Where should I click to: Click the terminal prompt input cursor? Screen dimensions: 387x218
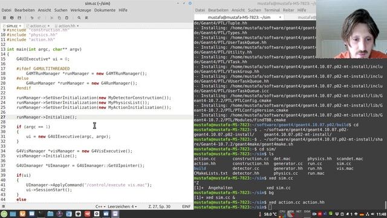pyautogui.click(x=270, y=207)
